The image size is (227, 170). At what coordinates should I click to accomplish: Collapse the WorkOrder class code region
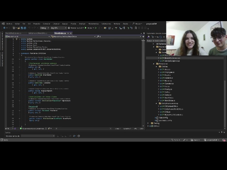click(x=20, y=59)
